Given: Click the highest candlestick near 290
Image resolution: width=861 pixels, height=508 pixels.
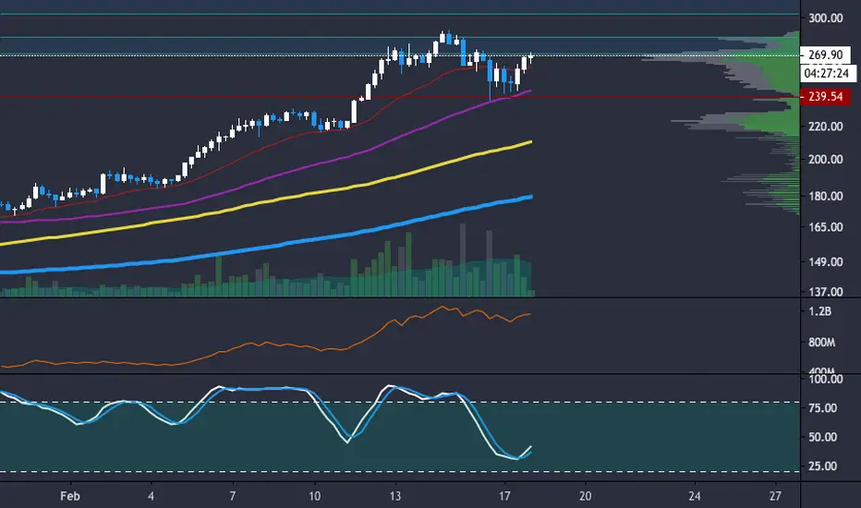Looking at the screenshot, I should point(443,37).
